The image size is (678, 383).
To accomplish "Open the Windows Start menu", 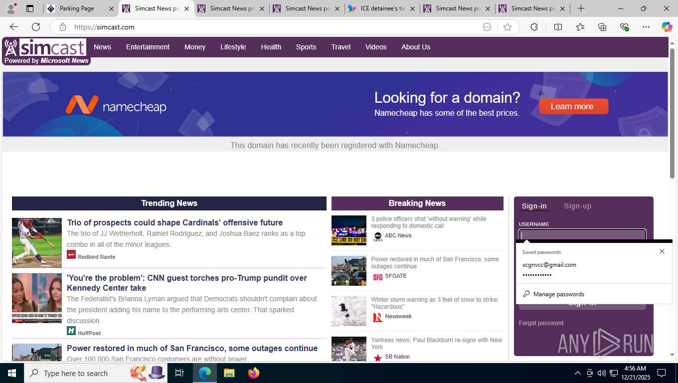I will pos(12,373).
